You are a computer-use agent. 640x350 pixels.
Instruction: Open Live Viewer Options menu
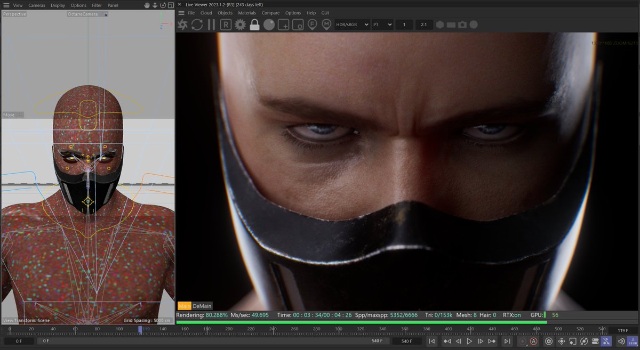[x=293, y=13]
